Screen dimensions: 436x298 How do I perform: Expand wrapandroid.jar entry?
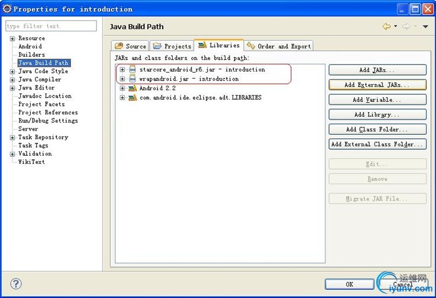click(122, 79)
